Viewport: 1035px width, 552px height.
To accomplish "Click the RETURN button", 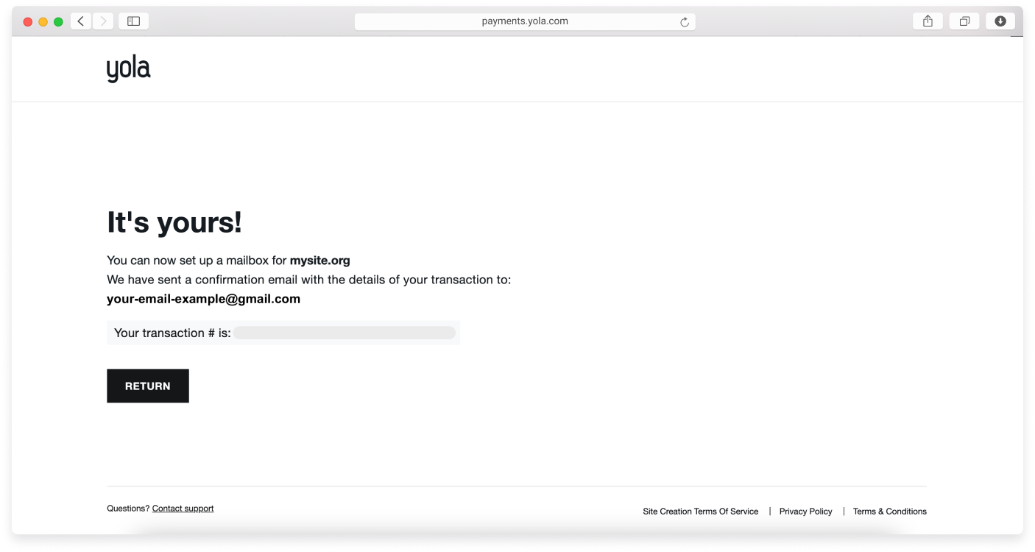I will coord(147,385).
